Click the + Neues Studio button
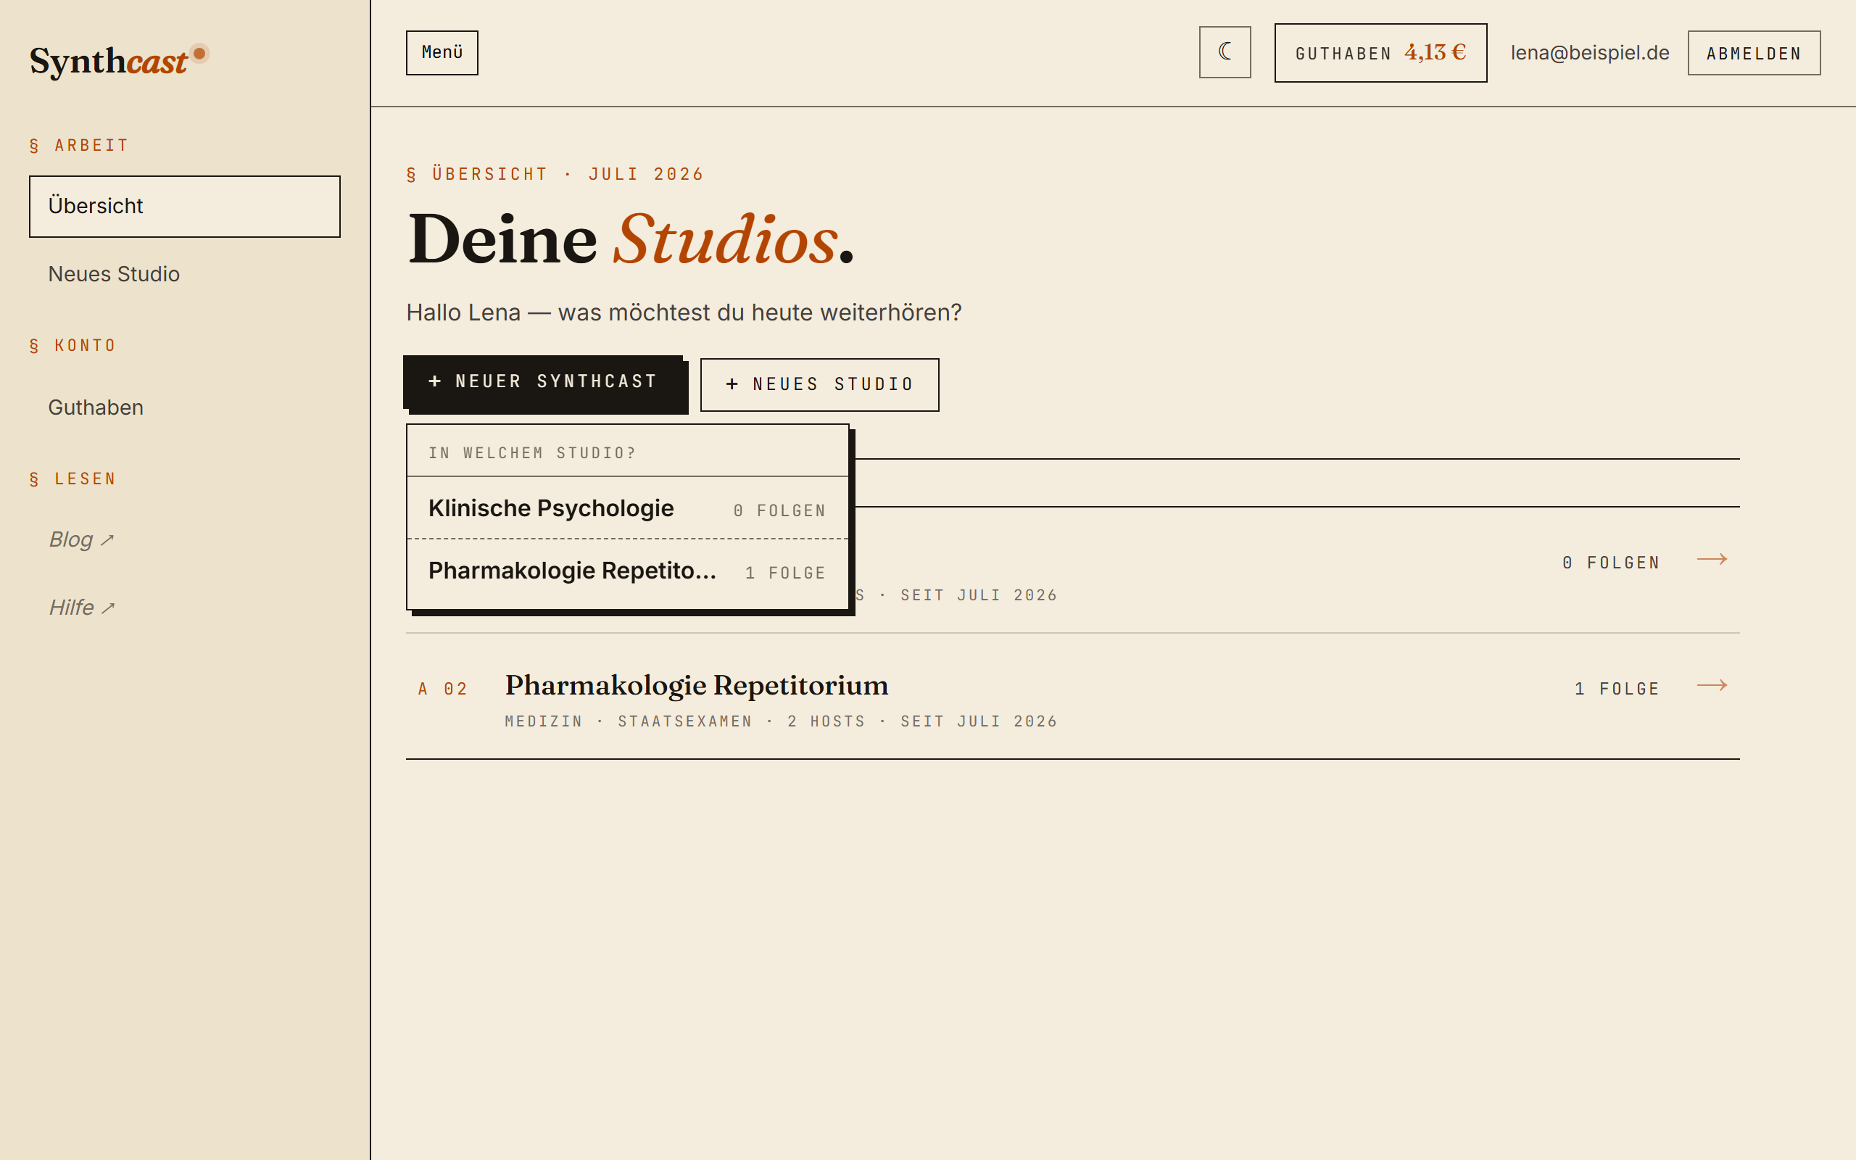This screenshot has width=1856, height=1160. pyautogui.click(x=819, y=384)
